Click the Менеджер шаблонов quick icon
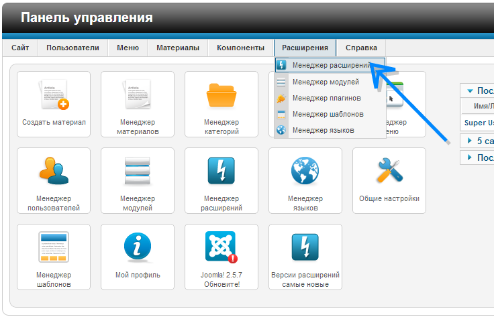This screenshot has width=494, height=319. 54,249
